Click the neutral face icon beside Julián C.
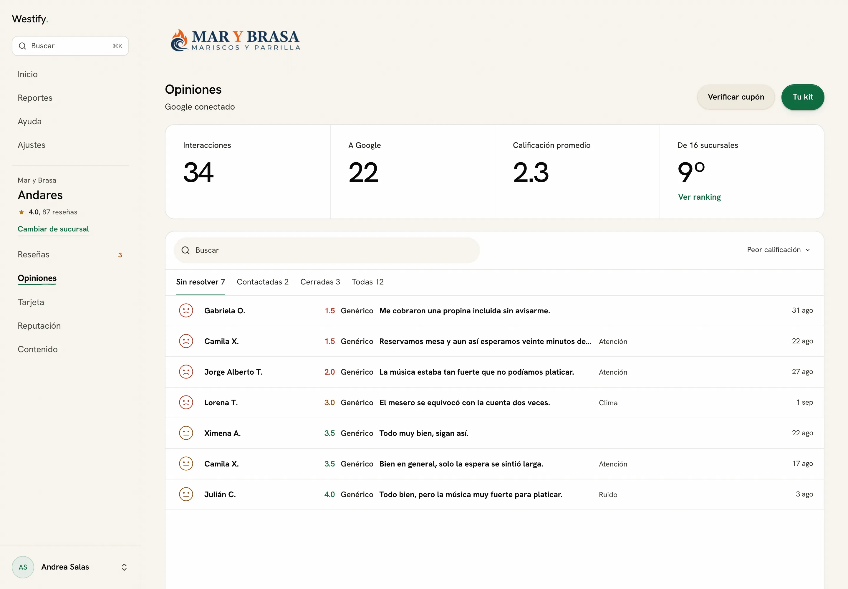 [x=186, y=494]
